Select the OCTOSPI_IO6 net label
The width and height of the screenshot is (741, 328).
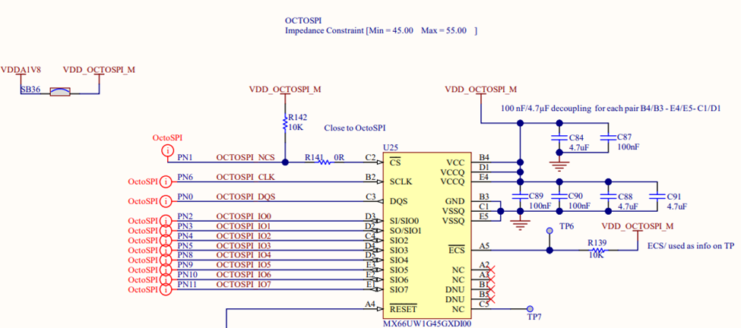[243, 275]
